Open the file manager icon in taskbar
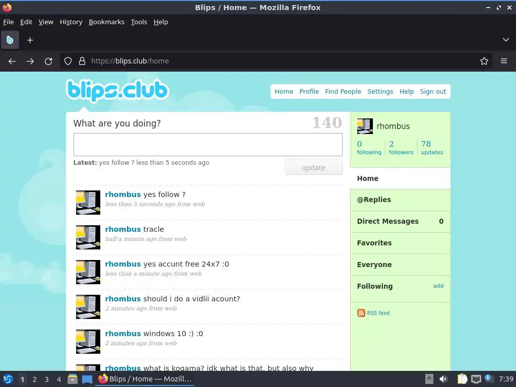Screen dimensions: 516x387 [73, 379]
